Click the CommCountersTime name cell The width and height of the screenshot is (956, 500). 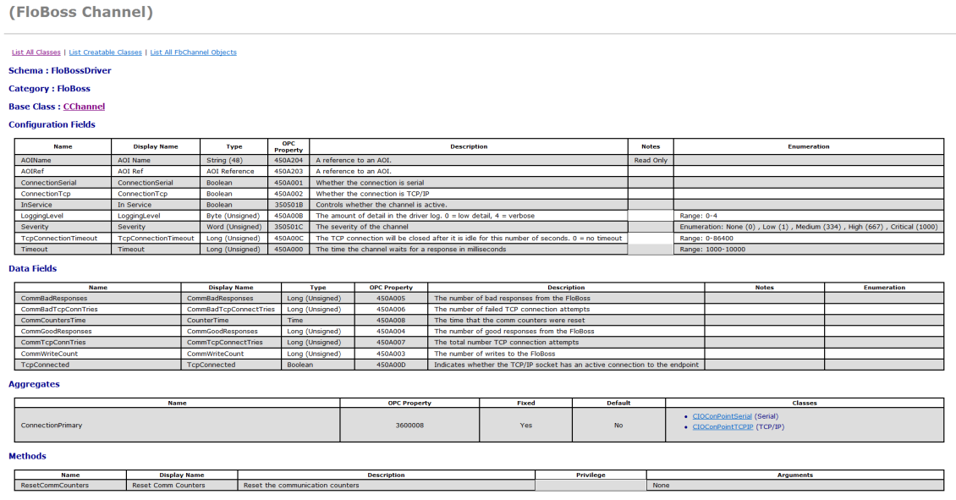(x=97, y=321)
